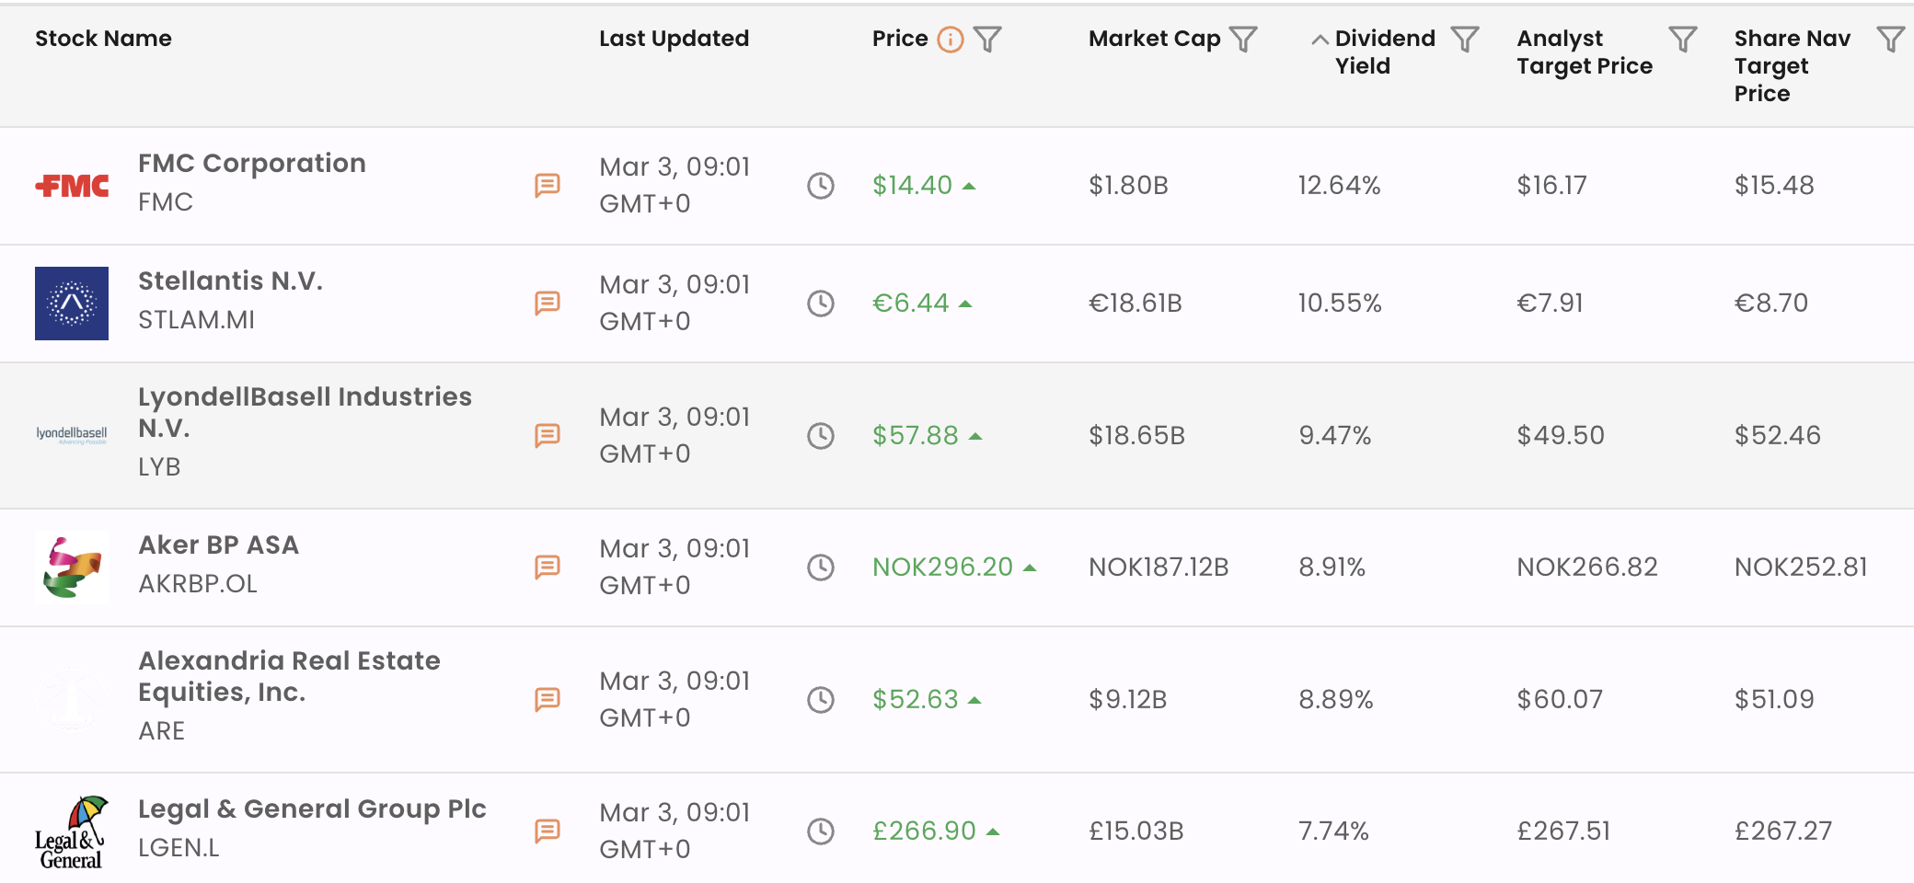The height and width of the screenshot is (883, 1914).
Task: Select the Legal & General umbrella logo
Action: click(x=69, y=830)
